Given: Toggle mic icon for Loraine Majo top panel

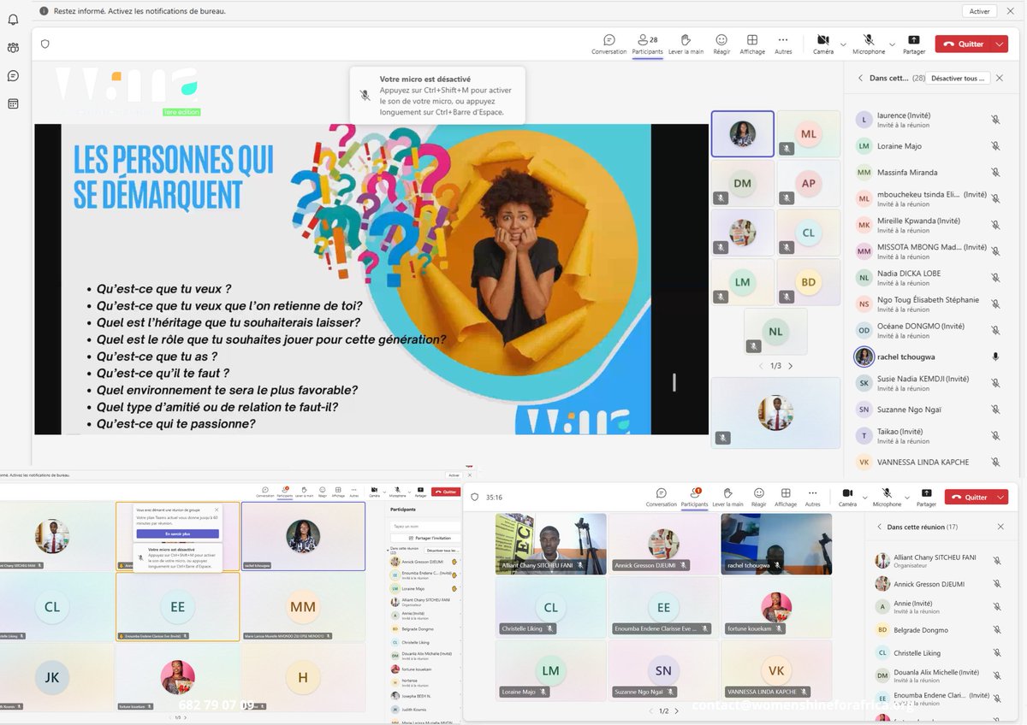Looking at the screenshot, I should (995, 146).
